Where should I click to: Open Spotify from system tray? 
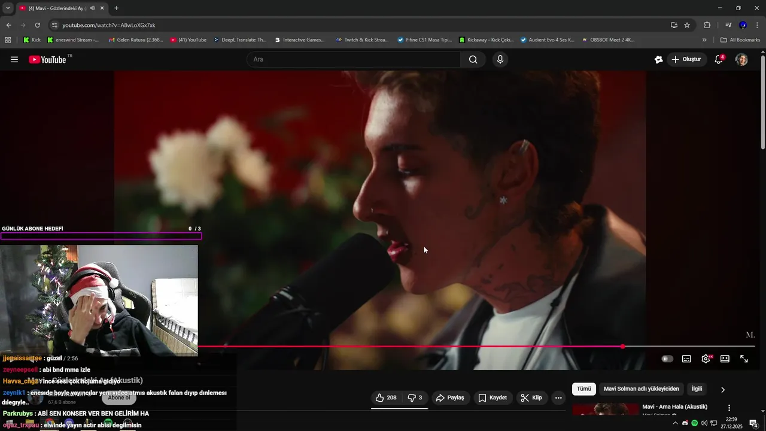point(694,423)
